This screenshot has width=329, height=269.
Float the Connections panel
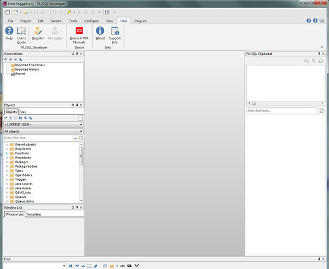tap(73, 54)
